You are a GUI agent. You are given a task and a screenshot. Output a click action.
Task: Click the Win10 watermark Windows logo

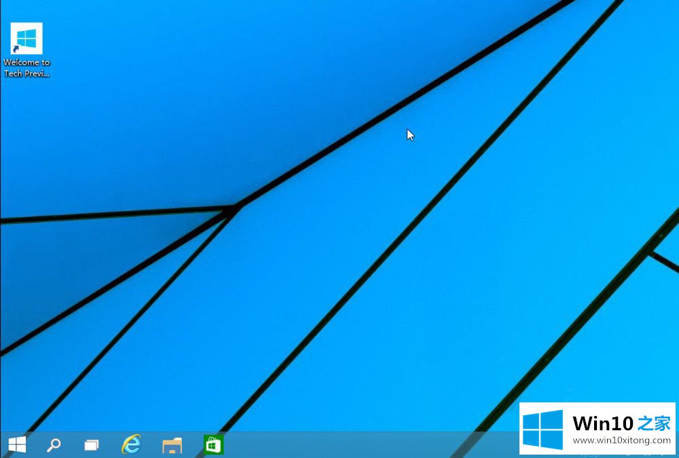pos(543,429)
